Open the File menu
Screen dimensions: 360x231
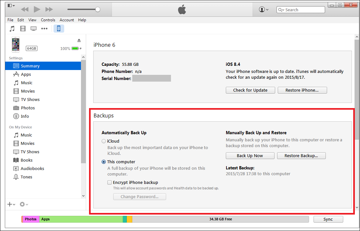10,20
